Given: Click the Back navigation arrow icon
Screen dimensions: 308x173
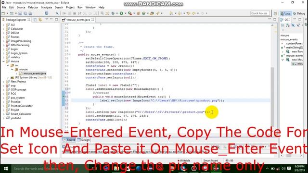Looking at the screenshot, I should [194, 13].
